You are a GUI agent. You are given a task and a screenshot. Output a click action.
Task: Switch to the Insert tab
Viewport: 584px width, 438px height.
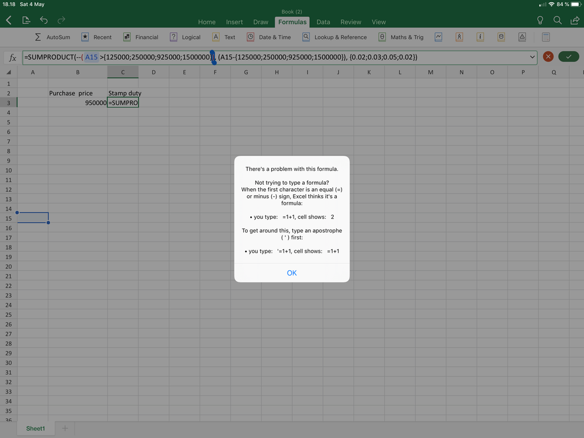coord(234,22)
